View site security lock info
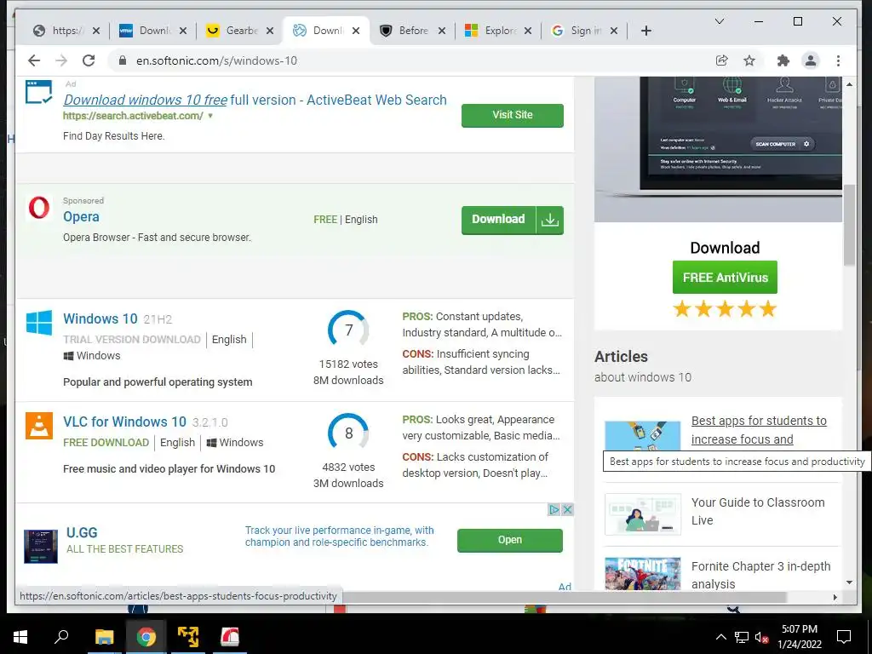The image size is (872, 654). point(123,60)
